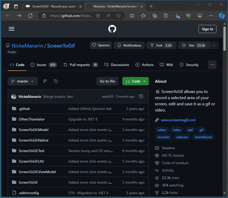Open the Security tab
Image resolution: width=228 pixels, height=198 pixels.
(x=189, y=65)
